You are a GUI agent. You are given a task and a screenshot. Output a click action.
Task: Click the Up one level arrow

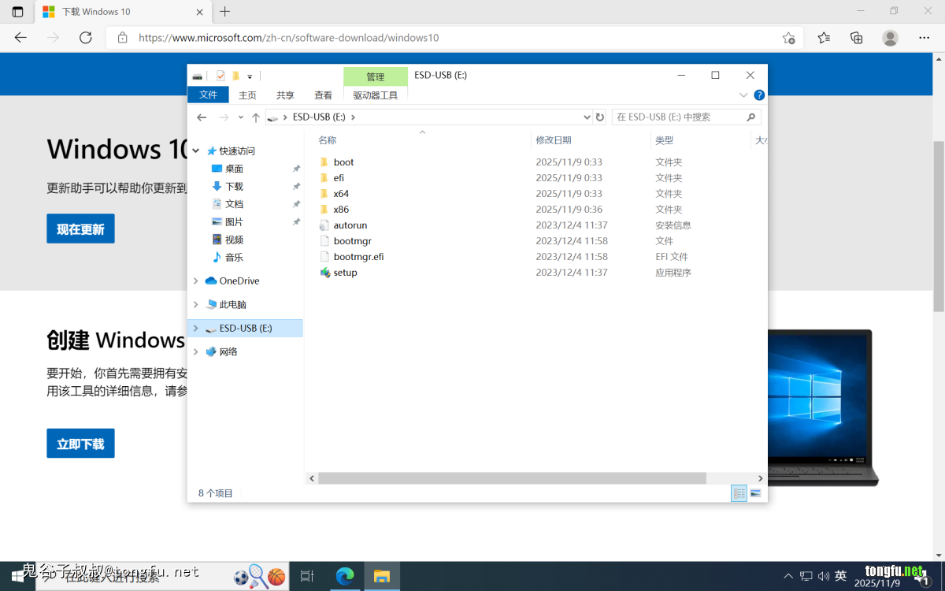256,117
